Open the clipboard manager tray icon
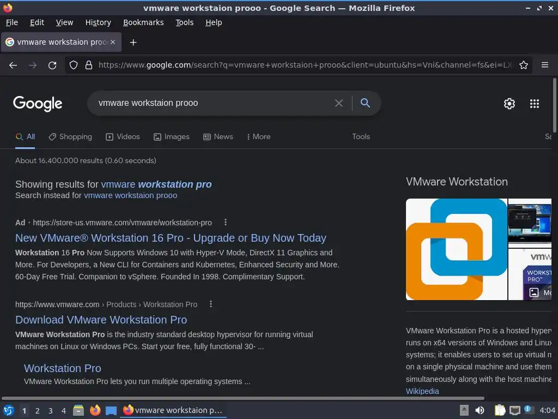Viewport: 558px width, 419px height. [x=500, y=410]
